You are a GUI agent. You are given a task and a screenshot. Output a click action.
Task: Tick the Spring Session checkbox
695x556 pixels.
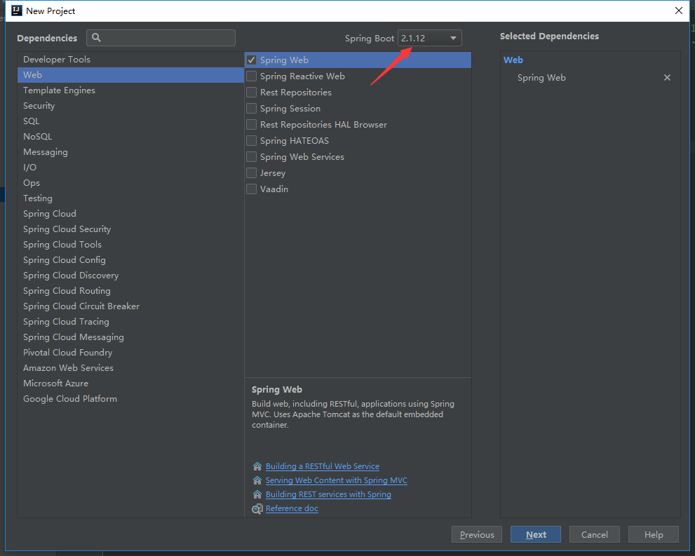coord(251,108)
